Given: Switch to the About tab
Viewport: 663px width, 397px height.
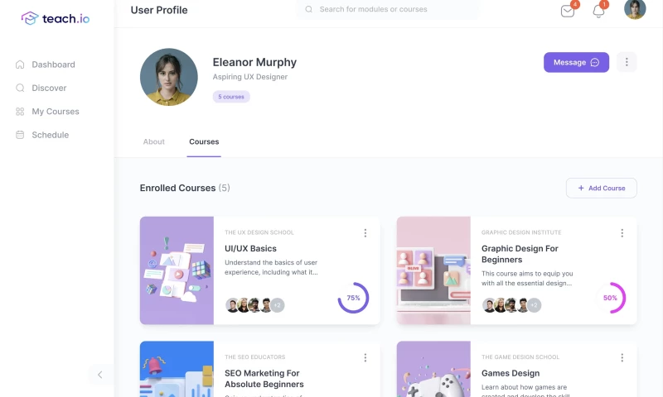Looking at the screenshot, I should coord(154,141).
